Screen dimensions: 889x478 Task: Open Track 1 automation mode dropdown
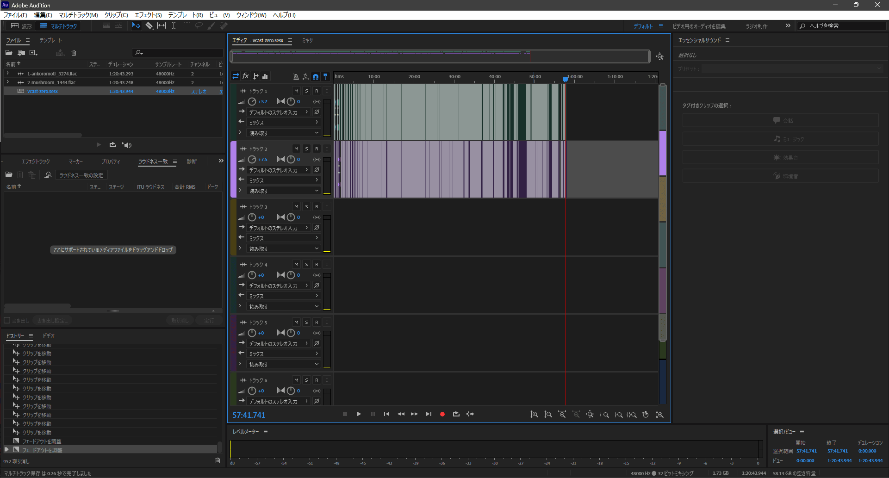pyautogui.click(x=283, y=133)
